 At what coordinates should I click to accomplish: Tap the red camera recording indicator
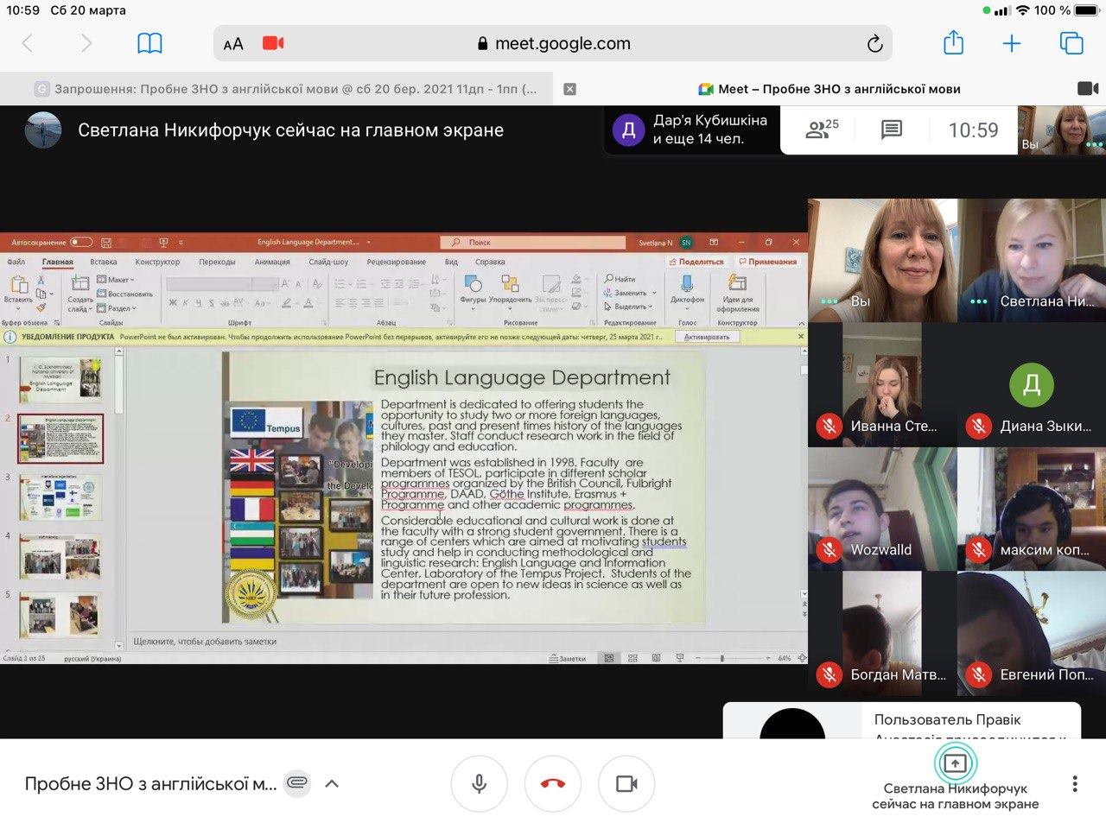click(x=273, y=43)
